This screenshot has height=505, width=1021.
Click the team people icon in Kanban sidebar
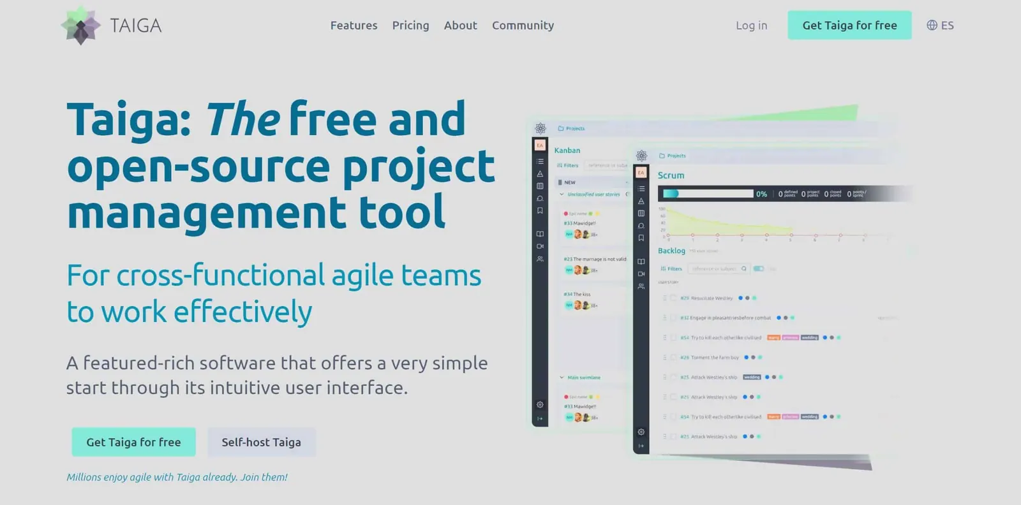[x=540, y=259]
